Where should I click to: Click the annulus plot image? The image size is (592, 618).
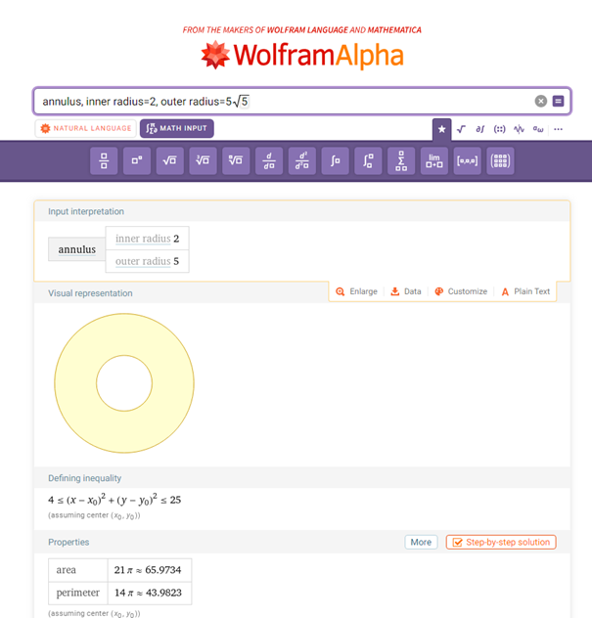coord(124,383)
